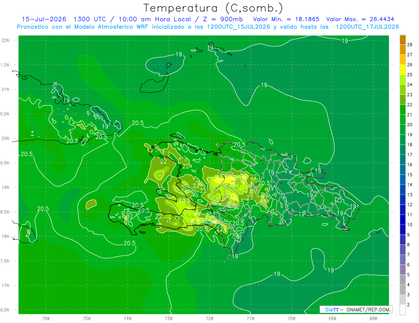Pick the teal swatch between 16 and 17
The width and height of the screenshot is (419, 323).
pyautogui.click(x=403, y=160)
